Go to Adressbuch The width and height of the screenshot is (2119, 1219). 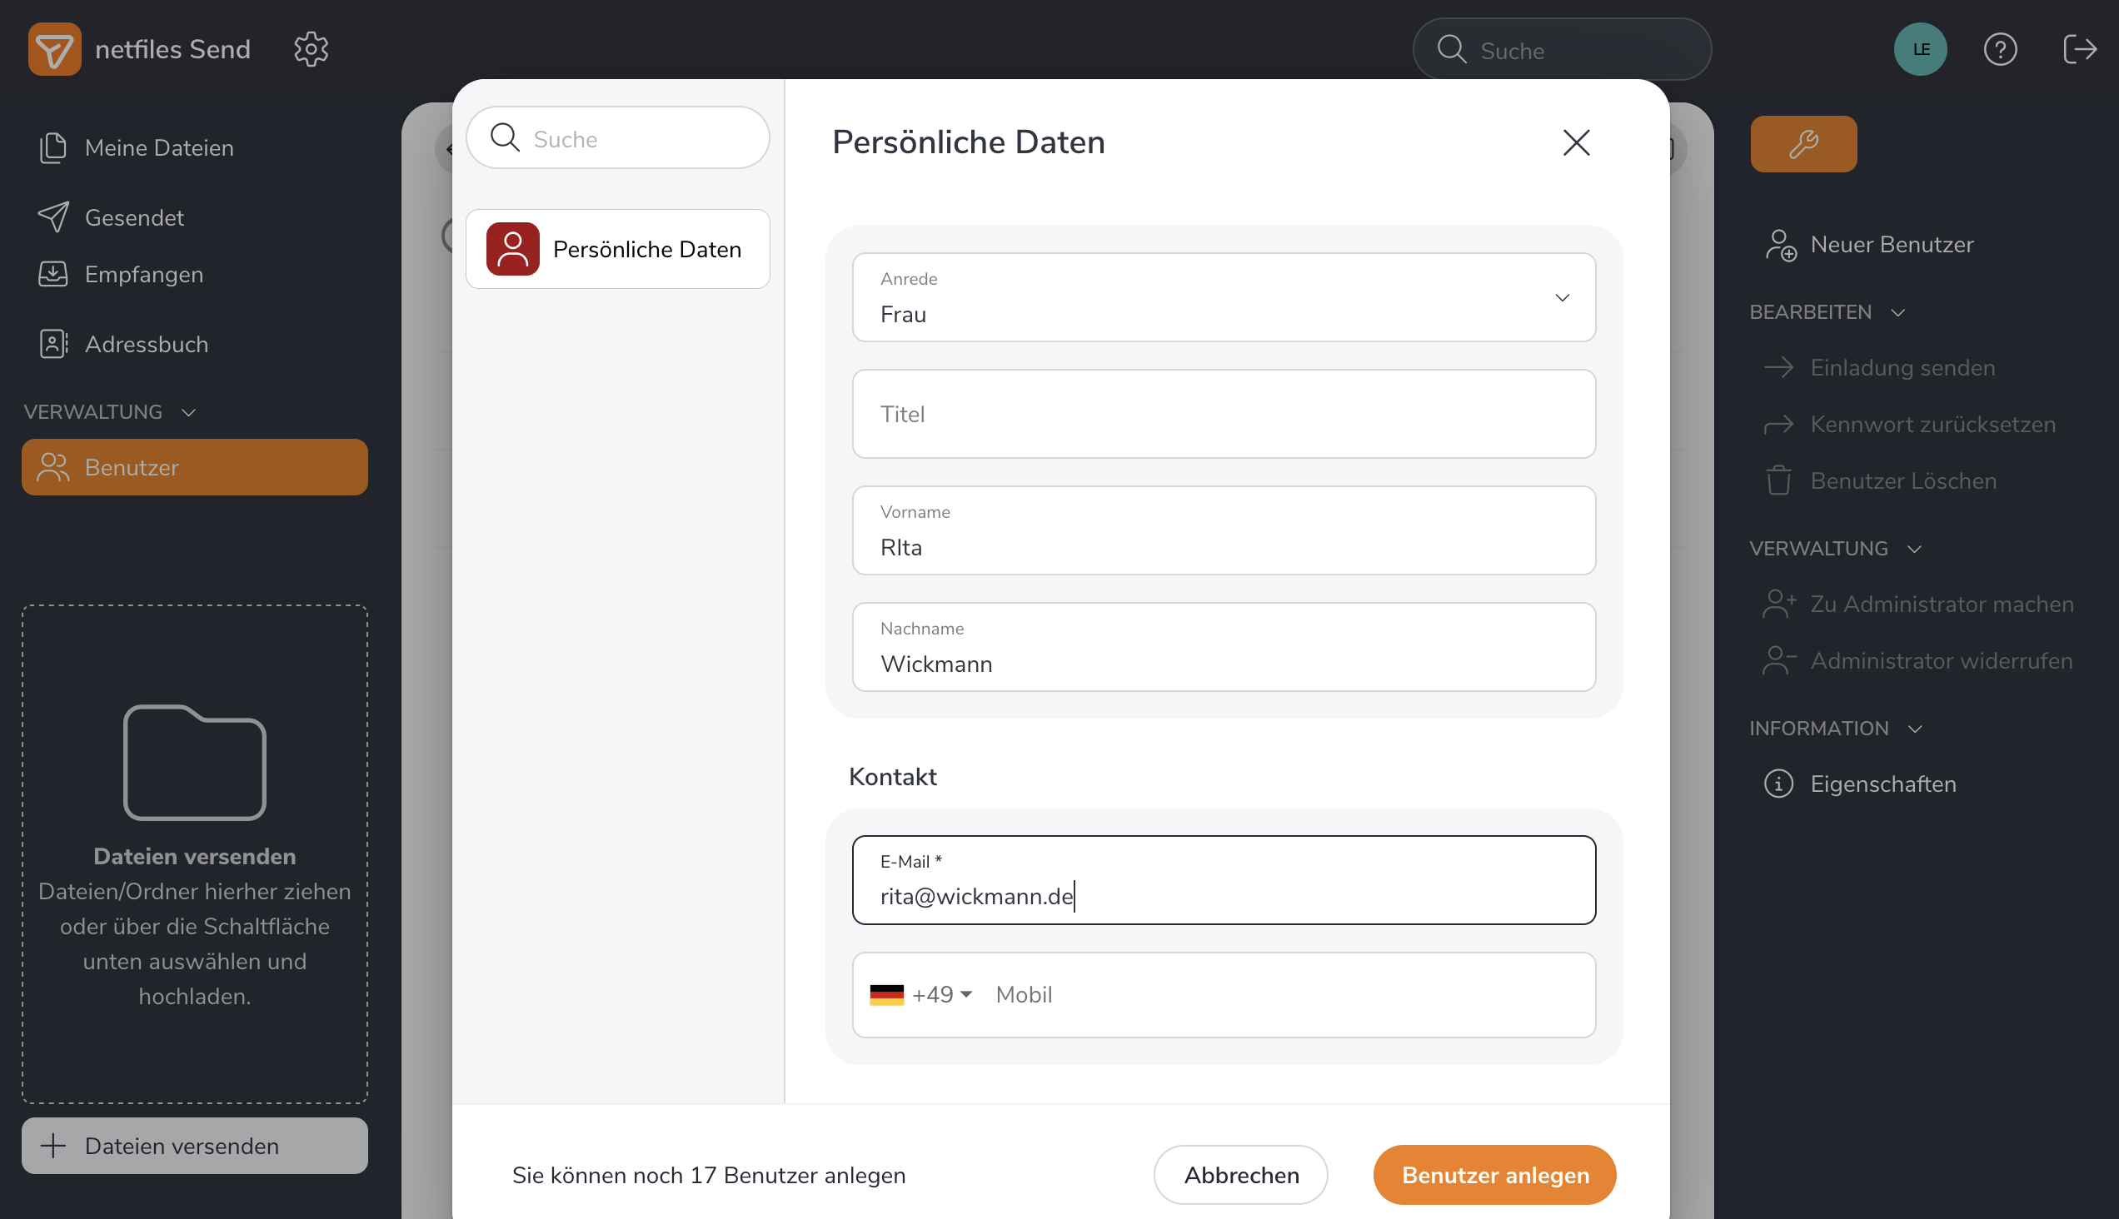[x=147, y=345]
